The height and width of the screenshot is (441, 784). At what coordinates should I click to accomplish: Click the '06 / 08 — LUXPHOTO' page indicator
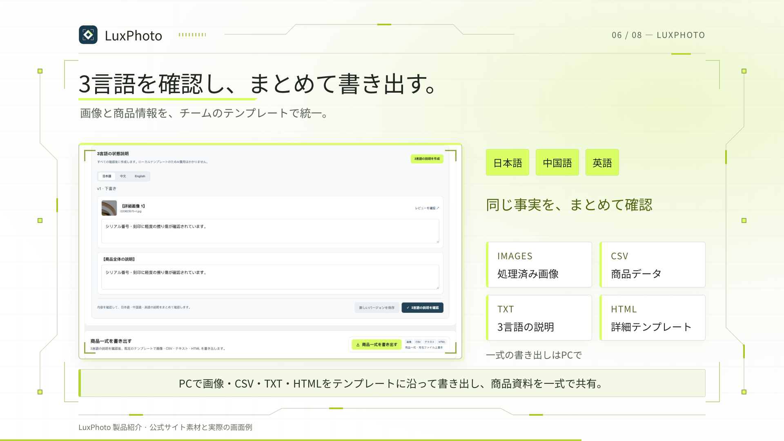[658, 35]
